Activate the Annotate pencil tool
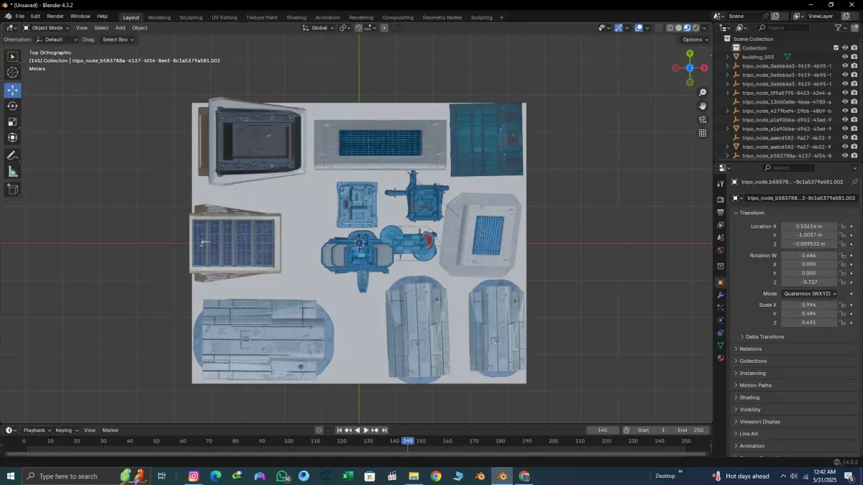Image resolution: width=863 pixels, height=485 pixels. pos(12,155)
